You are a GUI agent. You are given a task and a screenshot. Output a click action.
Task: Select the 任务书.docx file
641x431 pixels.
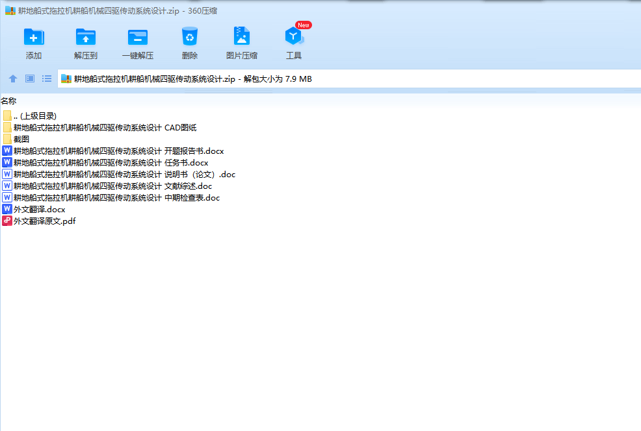tap(105, 163)
